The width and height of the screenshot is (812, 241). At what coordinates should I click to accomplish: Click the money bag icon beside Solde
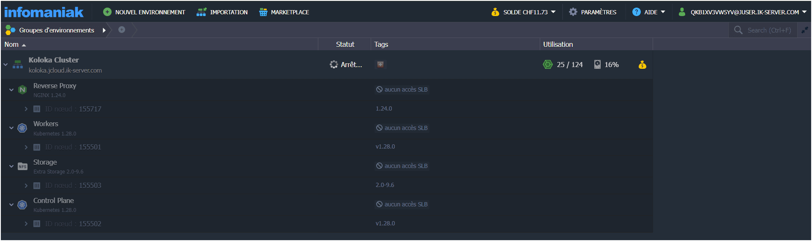(495, 12)
